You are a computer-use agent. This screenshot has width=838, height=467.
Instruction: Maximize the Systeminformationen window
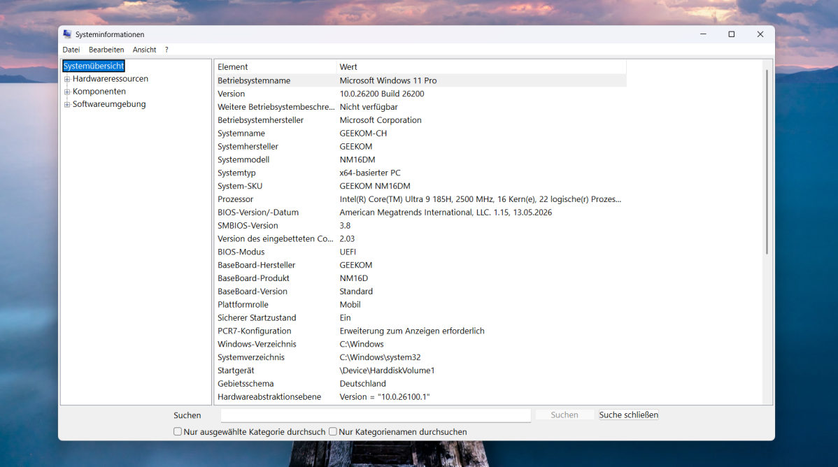[x=732, y=34]
